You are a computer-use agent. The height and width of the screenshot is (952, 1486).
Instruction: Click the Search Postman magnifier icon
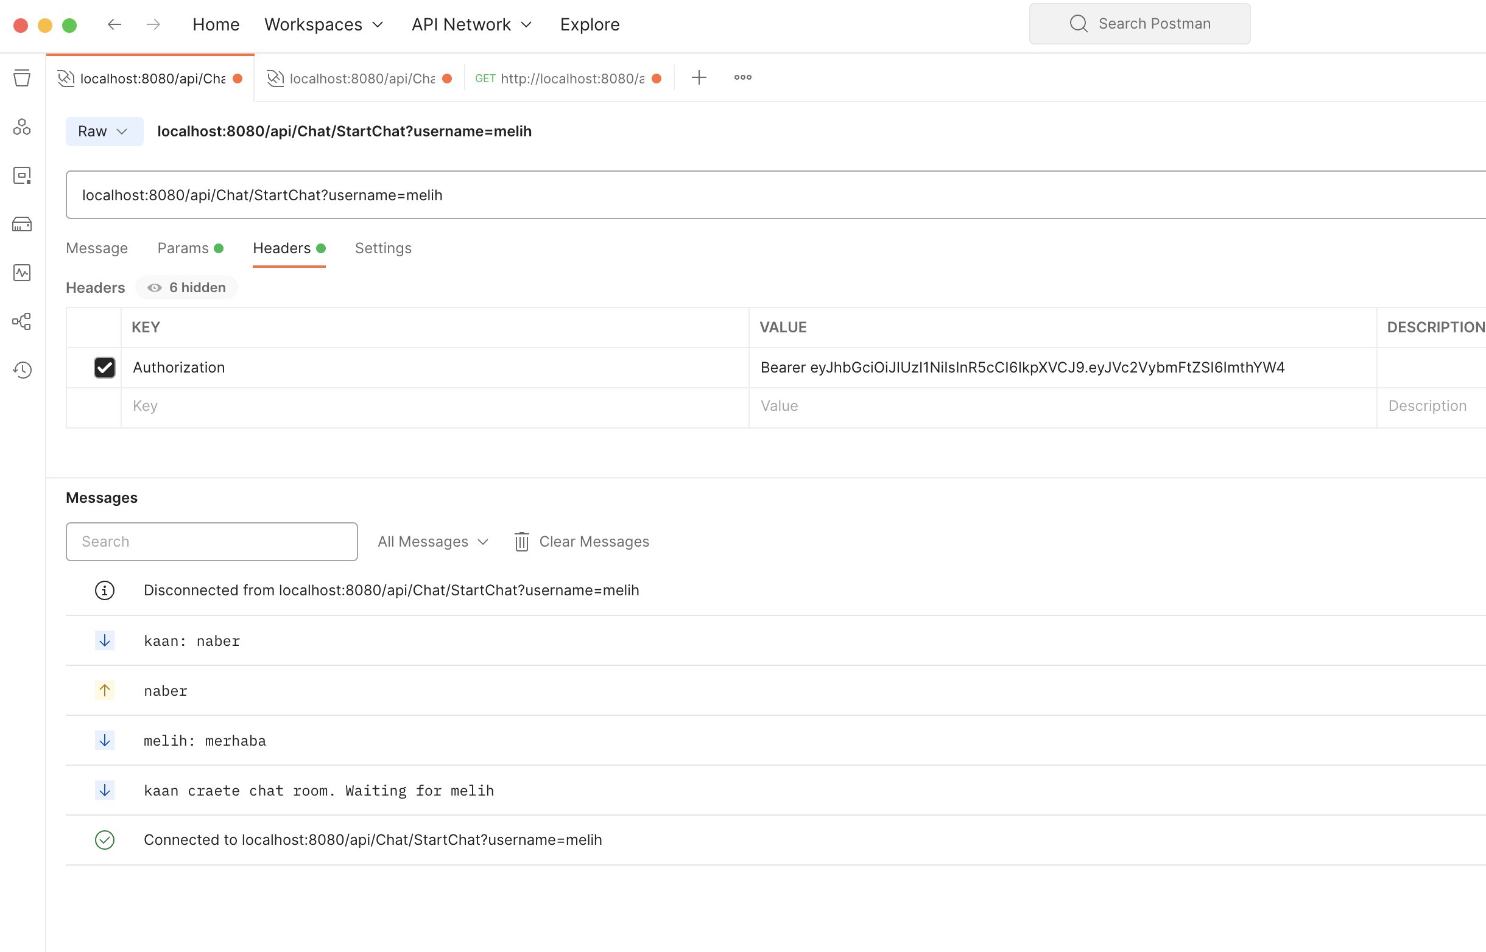click(x=1078, y=23)
